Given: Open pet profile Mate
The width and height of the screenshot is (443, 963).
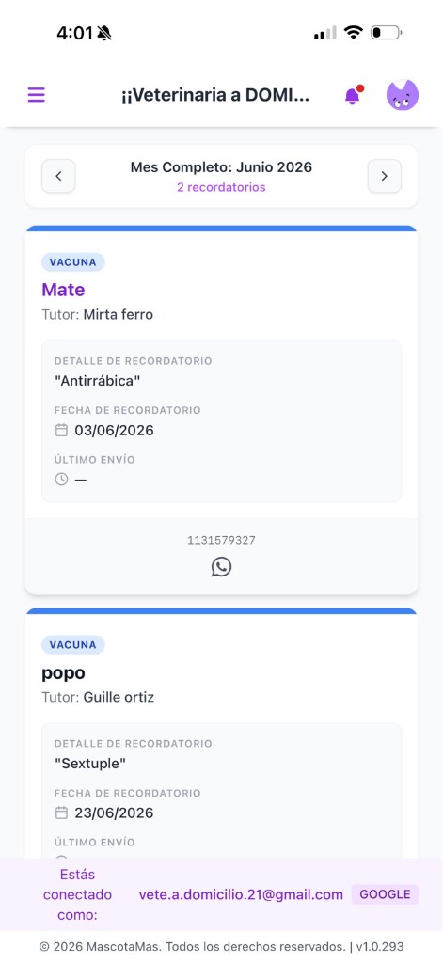Looking at the screenshot, I should (63, 290).
